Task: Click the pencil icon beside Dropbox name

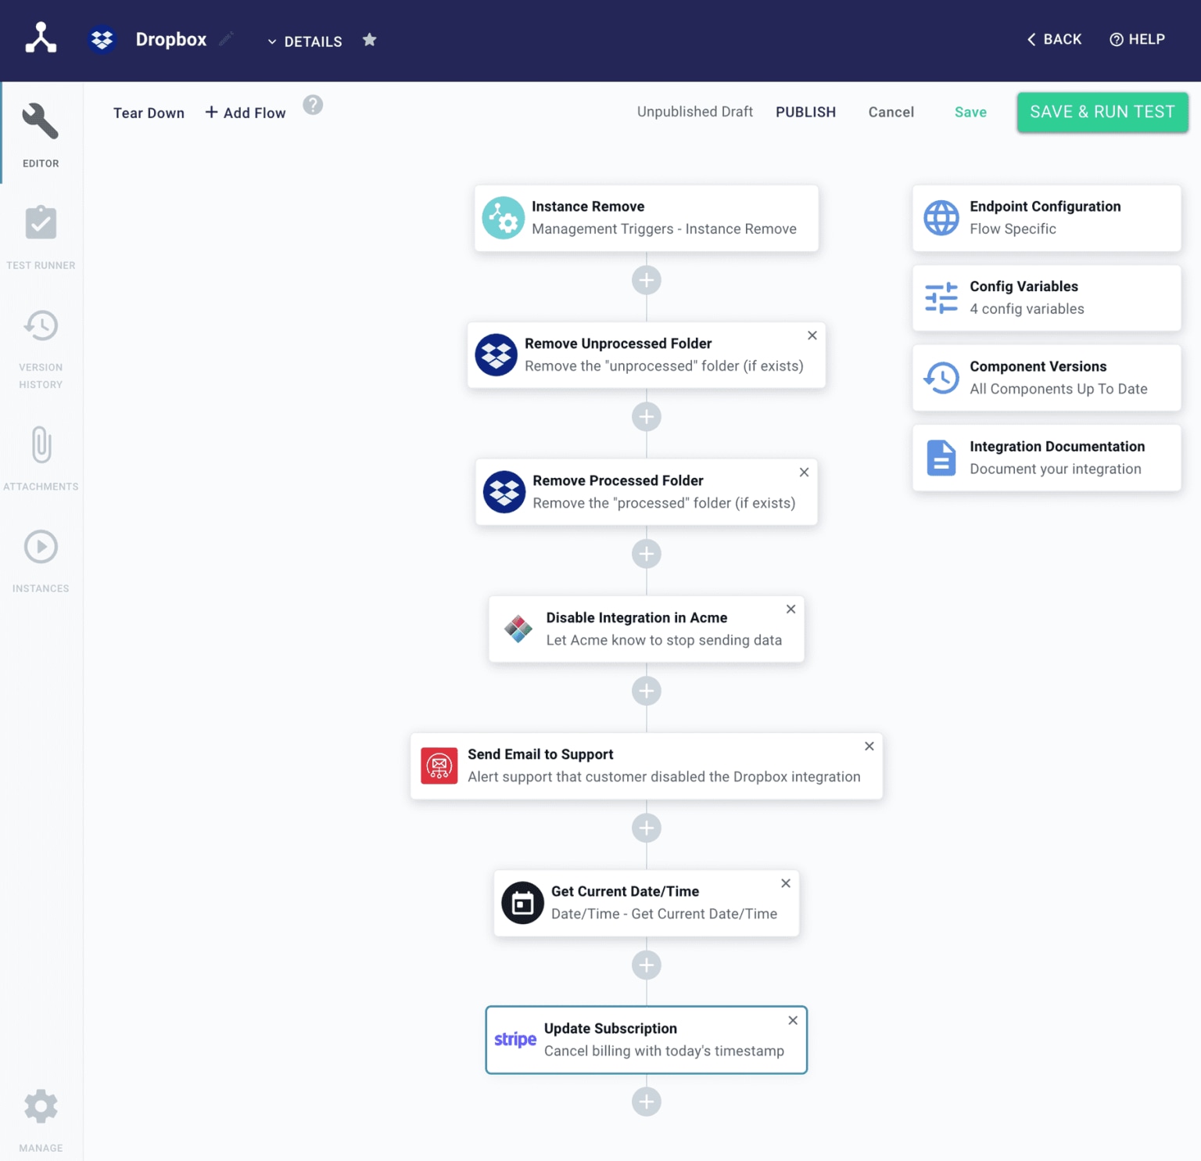Action: pos(226,39)
